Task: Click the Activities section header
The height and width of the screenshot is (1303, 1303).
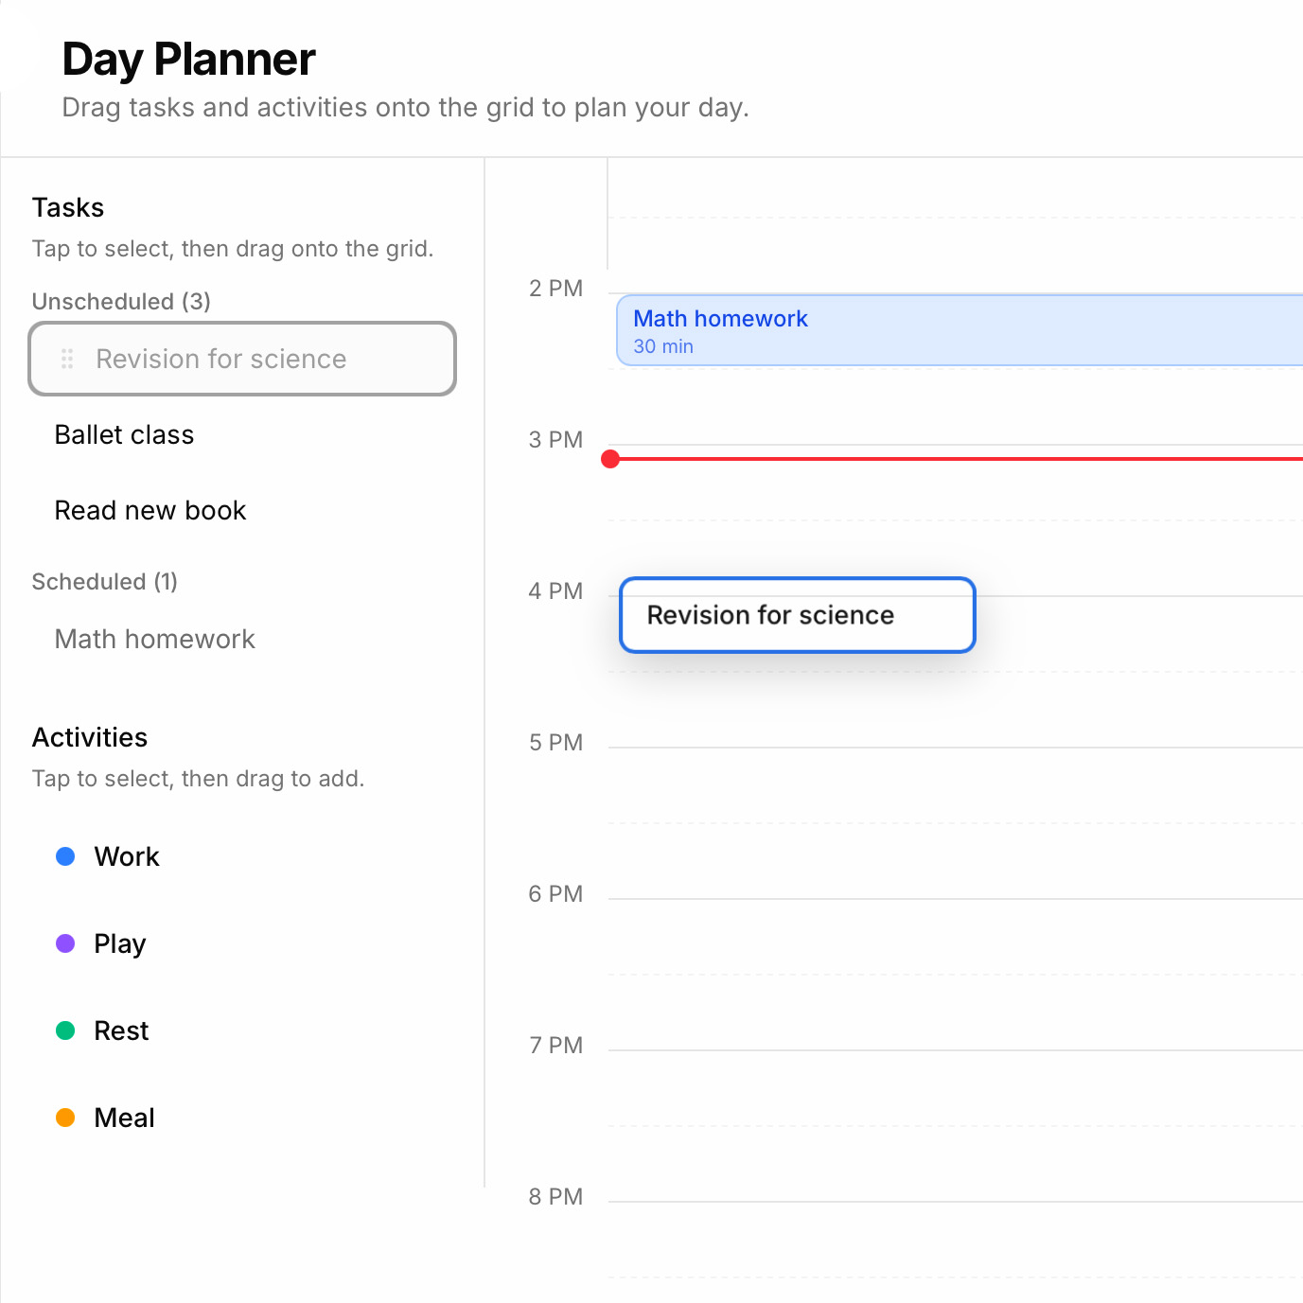Action: (89, 737)
